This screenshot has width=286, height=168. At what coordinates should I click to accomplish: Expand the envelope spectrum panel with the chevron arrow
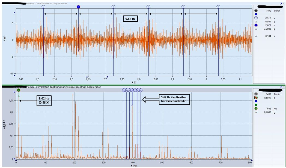(x=281, y=87)
